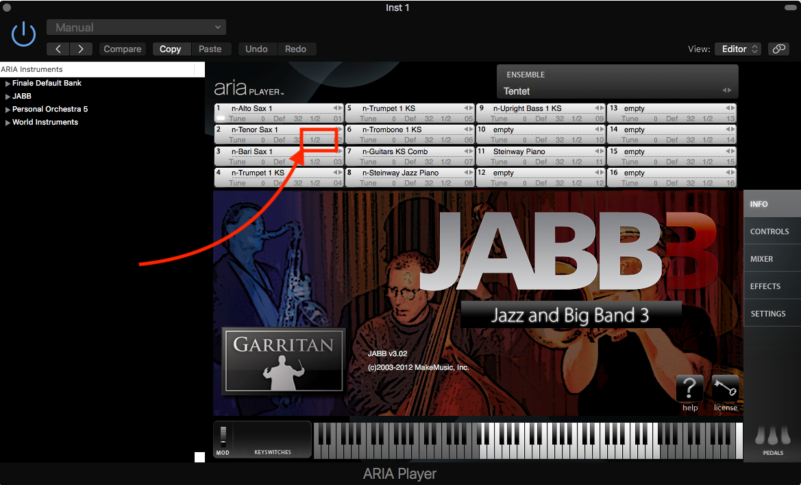The height and width of the screenshot is (485, 801).
Task: Open the help question mark icon
Action: [689, 388]
